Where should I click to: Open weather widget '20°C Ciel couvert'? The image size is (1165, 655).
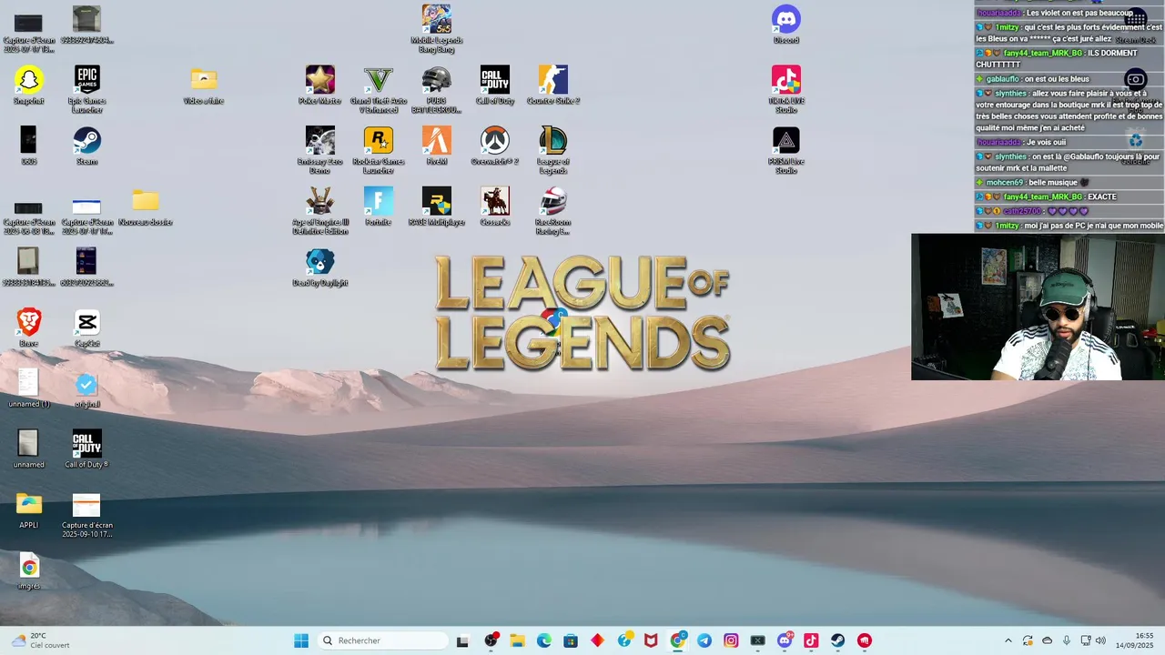[x=41, y=640]
